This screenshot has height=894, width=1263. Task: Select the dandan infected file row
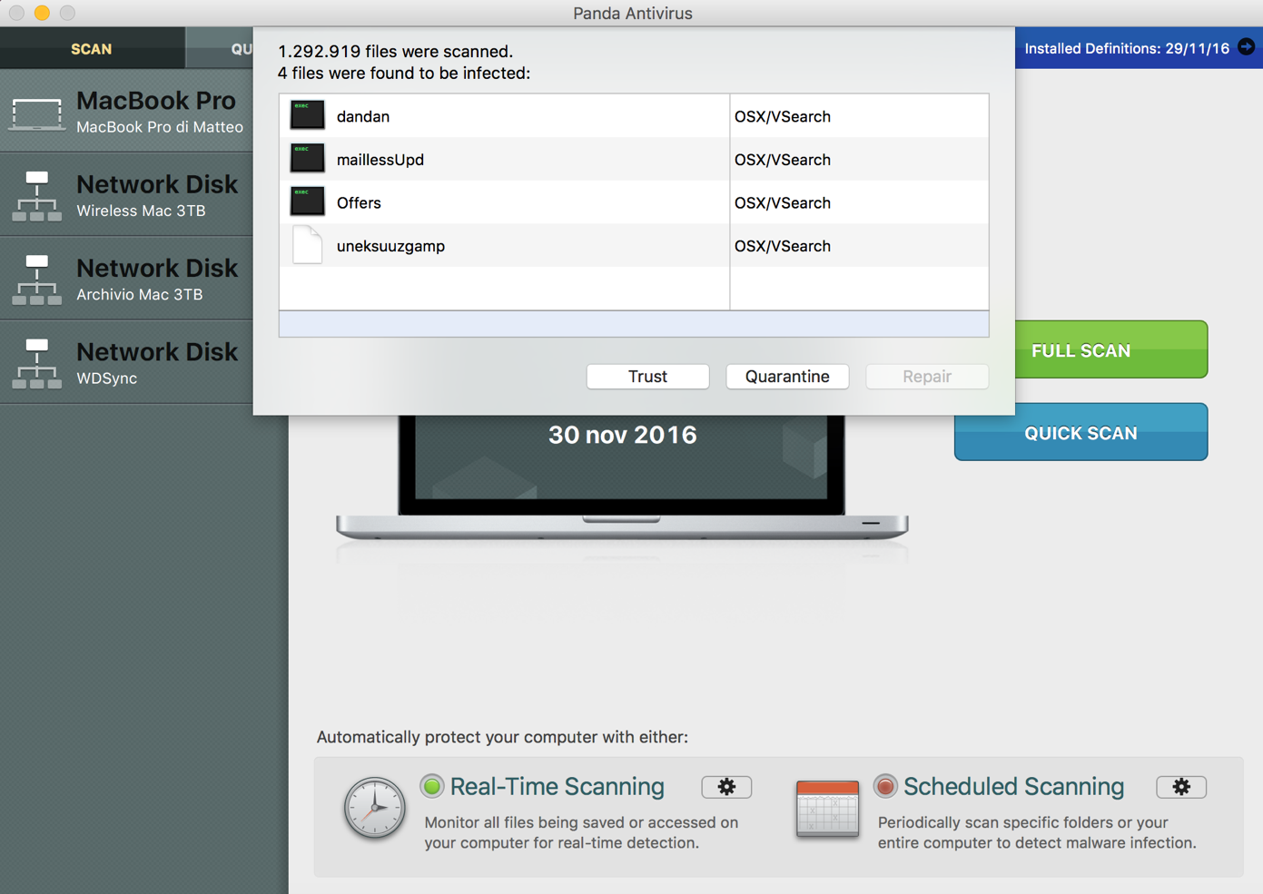634,116
